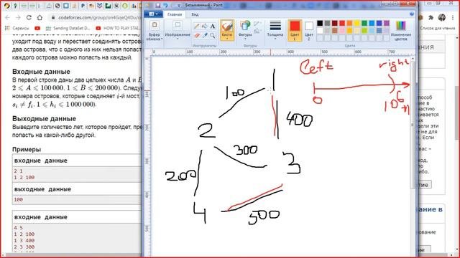Pick the pink palette color
Screen dimensions: 460x258
point(342,30)
